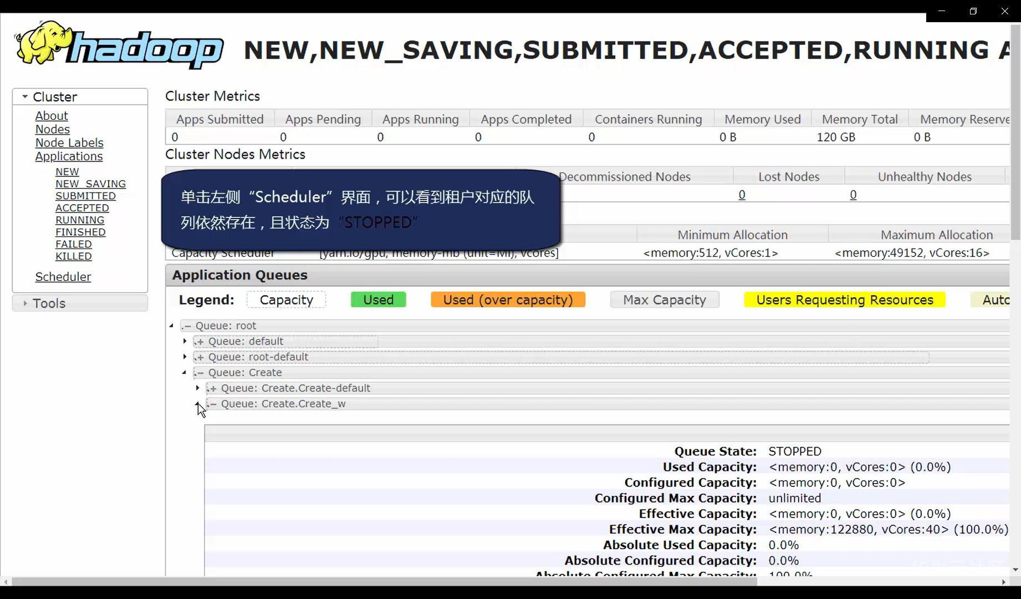Click the Apps Running column header

pos(421,119)
